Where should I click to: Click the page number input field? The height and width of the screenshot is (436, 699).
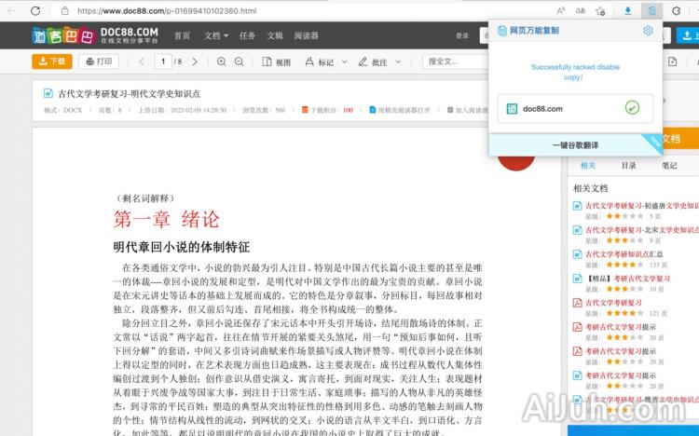[x=163, y=61]
